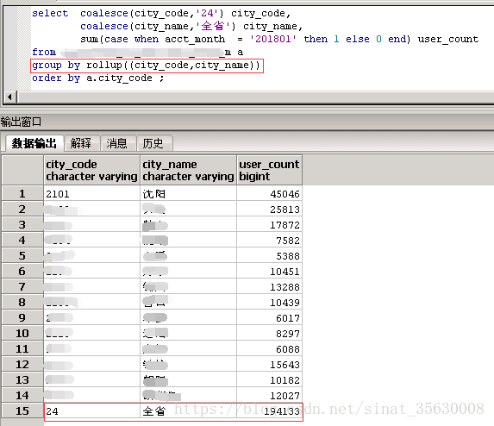Click the SQL editor left scroll arrow
Viewport: 494px width, 426px height.
click(x=9, y=97)
